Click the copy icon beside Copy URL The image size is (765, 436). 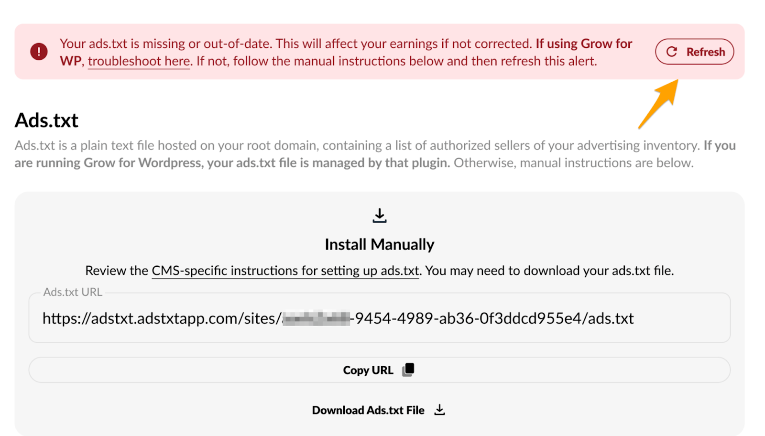(408, 370)
